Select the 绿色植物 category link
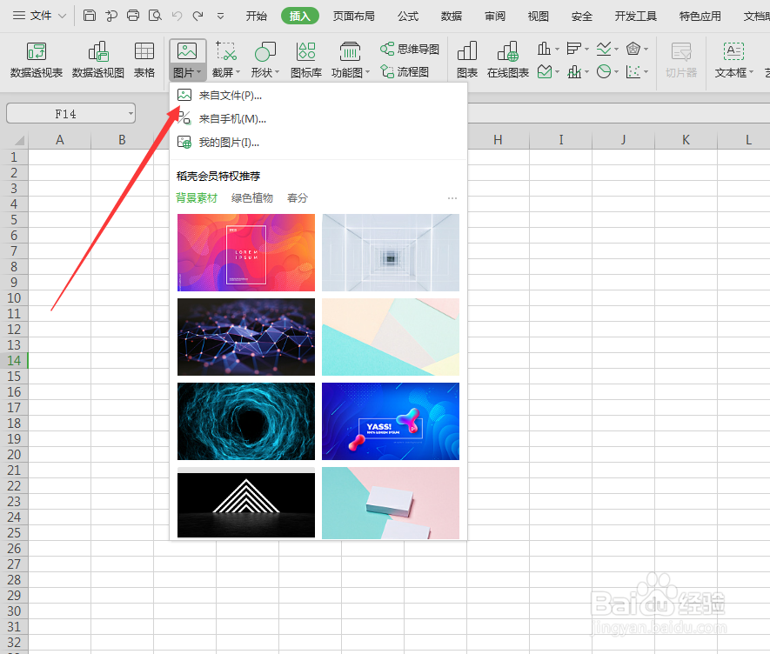The width and height of the screenshot is (770, 654). 252,198
